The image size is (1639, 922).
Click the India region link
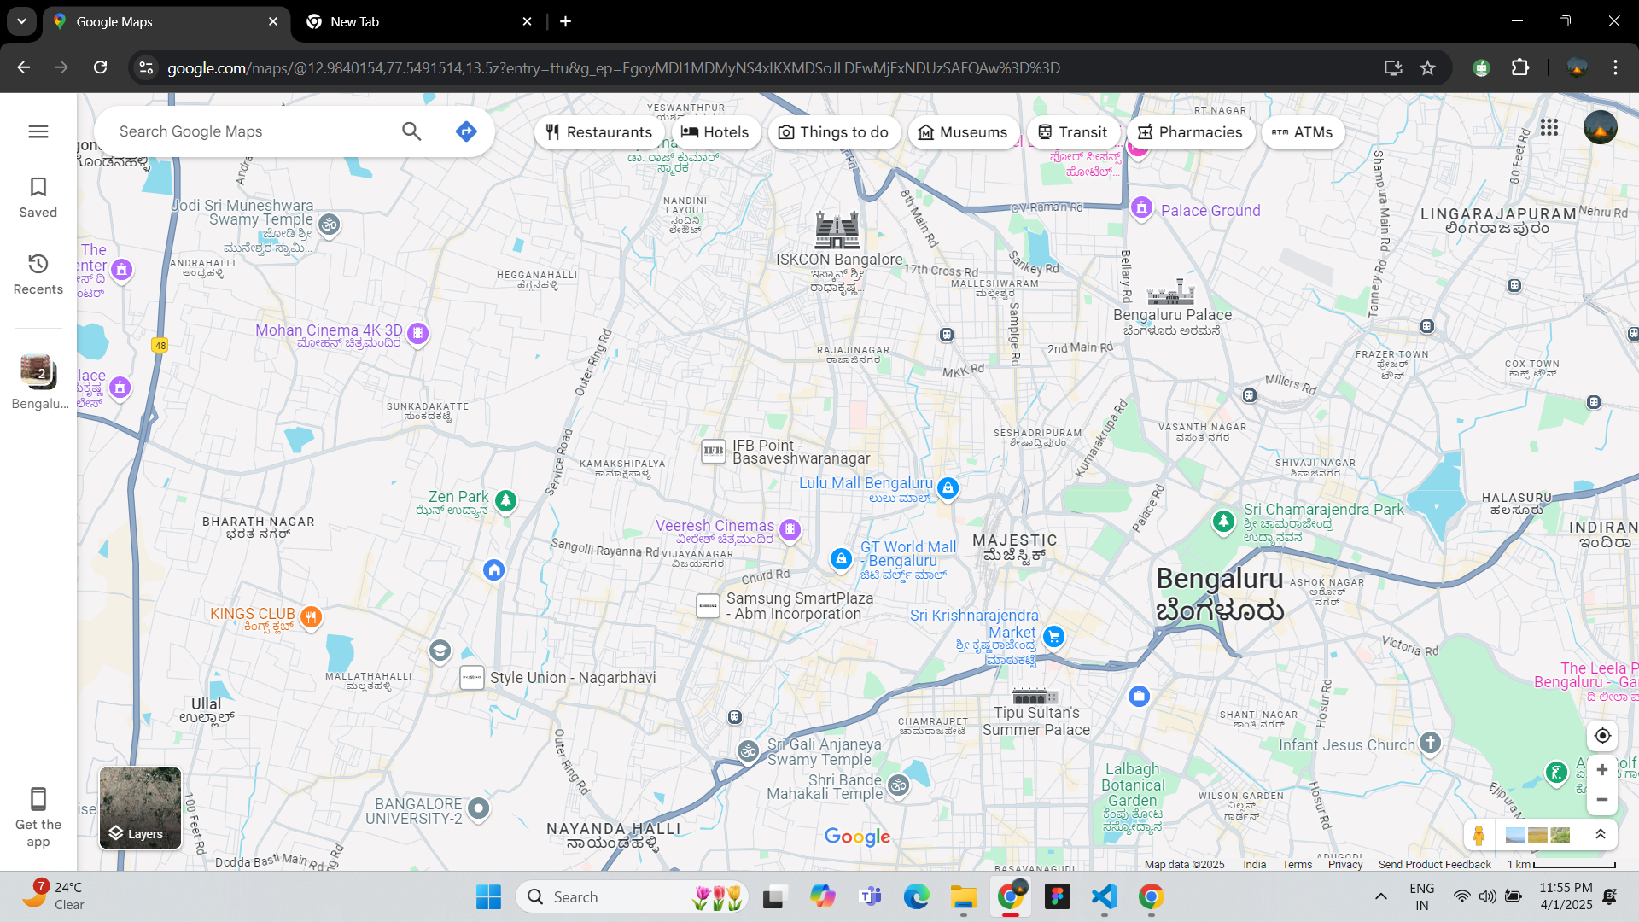[x=1254, y=864]
